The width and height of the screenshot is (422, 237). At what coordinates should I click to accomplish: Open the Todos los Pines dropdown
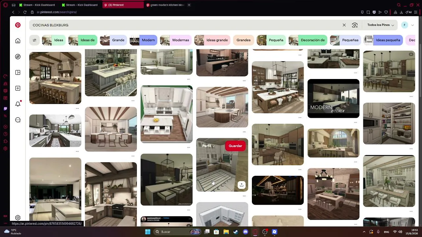380,25
